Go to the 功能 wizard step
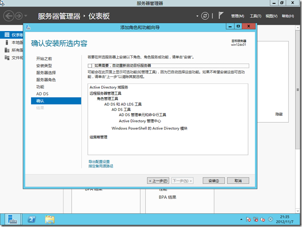 pyautogui.click(x=40, y=87)
